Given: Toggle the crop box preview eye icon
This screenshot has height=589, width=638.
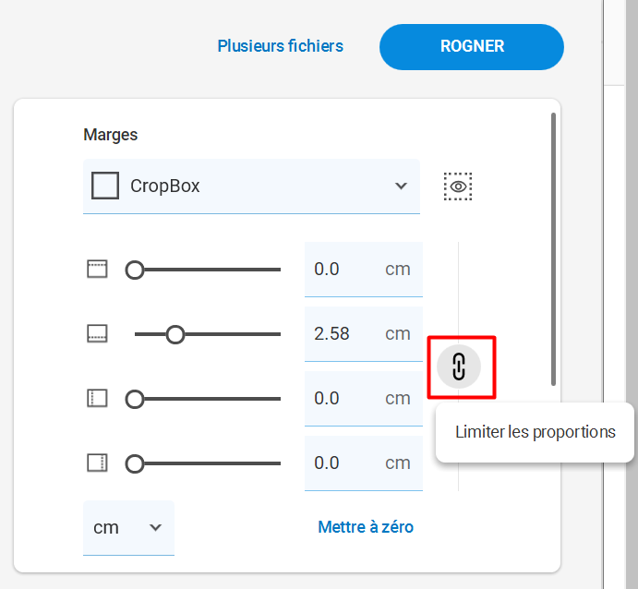Looking at the screenshot, I should coord(458,186).
